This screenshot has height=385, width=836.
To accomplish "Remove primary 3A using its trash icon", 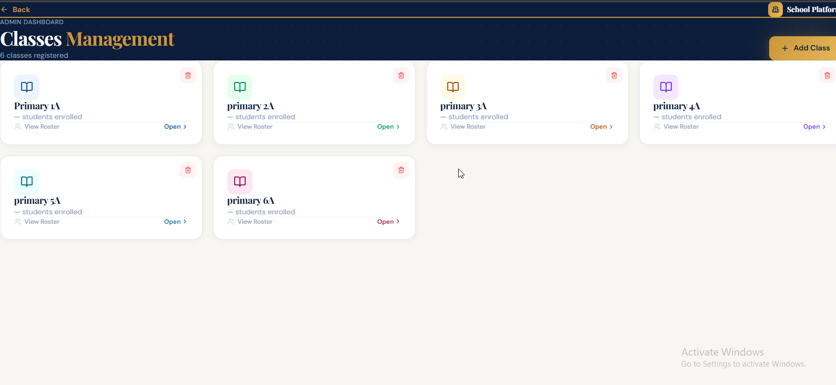I will (614, 75).
